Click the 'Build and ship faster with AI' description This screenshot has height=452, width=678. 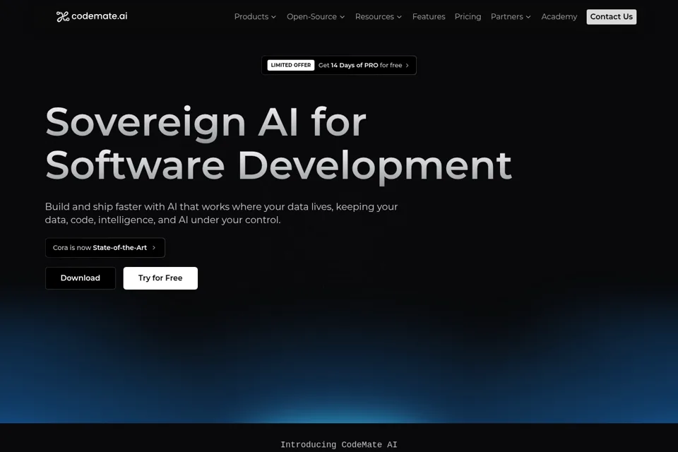pos(221,213)
